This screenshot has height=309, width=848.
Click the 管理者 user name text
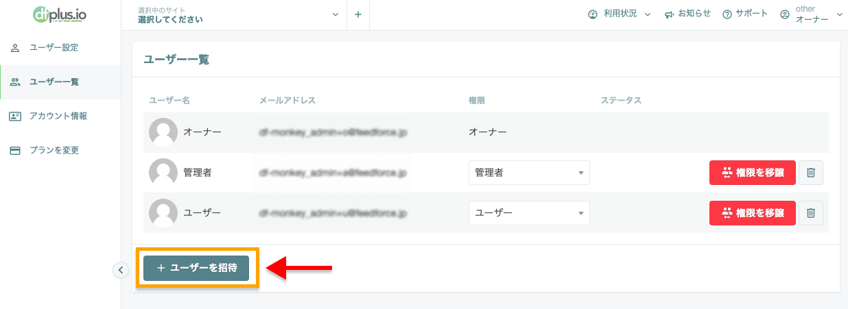198,173
